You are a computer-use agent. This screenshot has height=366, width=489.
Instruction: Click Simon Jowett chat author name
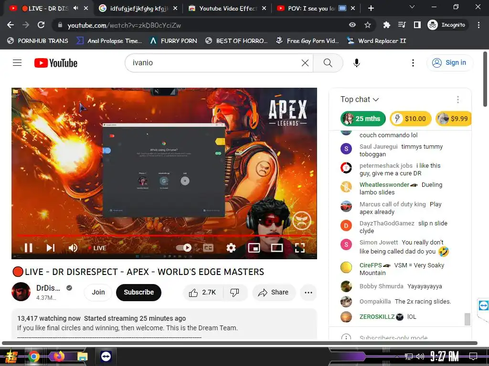coord(379,242)
